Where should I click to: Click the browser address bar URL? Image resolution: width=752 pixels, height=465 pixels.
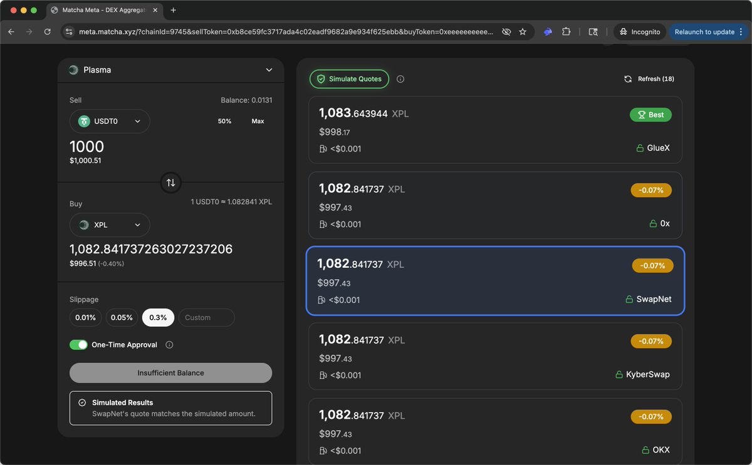286,32
